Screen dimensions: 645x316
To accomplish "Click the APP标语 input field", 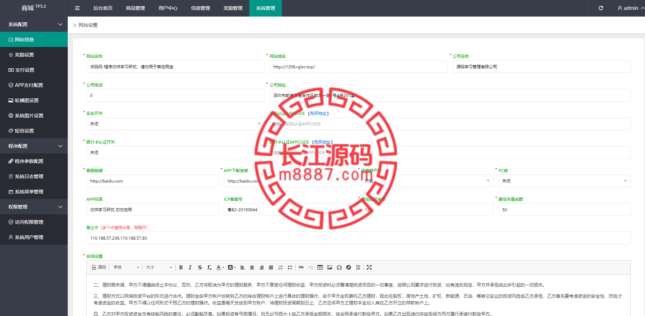I will (152, 210).
